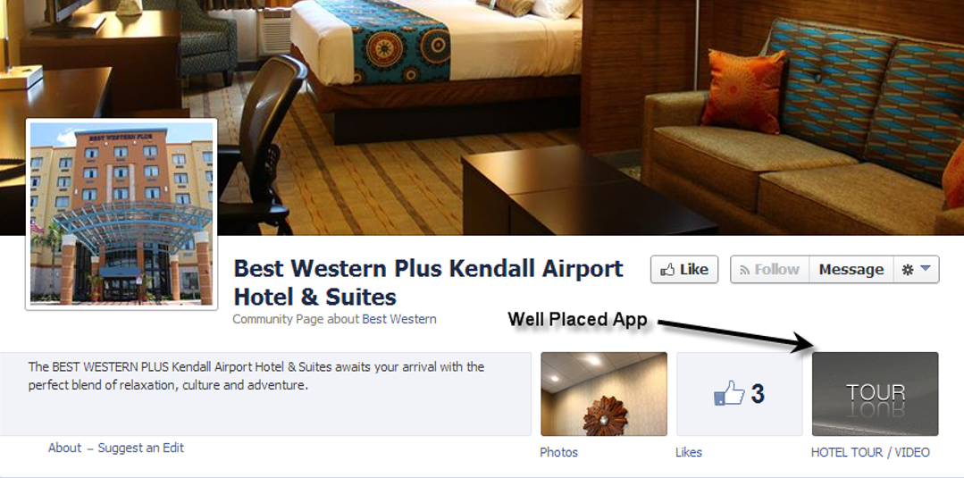Viewport: 964px width, 478px height.
Task: Expand the dropdown arrow beside the gear
Action: [926, 269]
